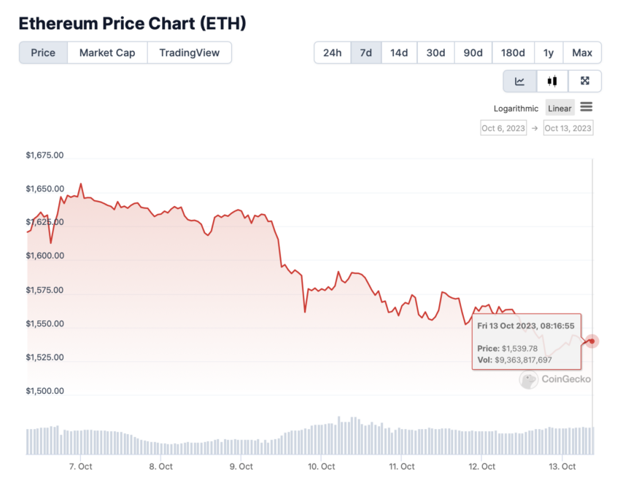Image resolution: width=620 pixels, height=485 pixels.
Task: Toggle Linear scale
Action: pyautogui.click(x=559, y=108)
